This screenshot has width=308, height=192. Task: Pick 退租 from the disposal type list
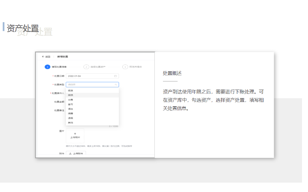pyautogui.click(x=71, y=118)
